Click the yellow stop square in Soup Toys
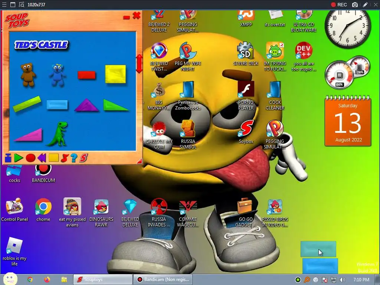The width and height of the screenshot is (380, 285). [x=53, y=158]
